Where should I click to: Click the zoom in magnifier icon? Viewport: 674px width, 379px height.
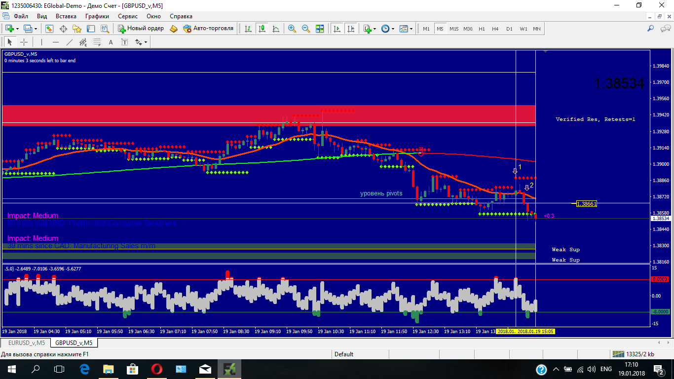click(x=292, y=29)
